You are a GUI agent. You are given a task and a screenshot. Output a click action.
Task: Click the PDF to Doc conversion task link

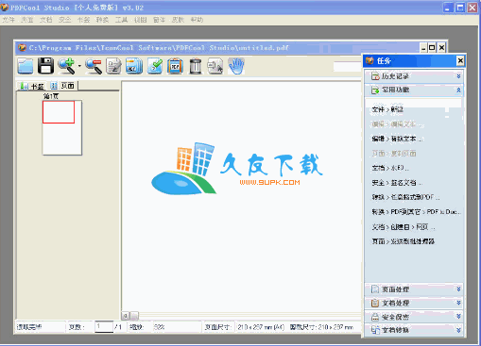416,212
